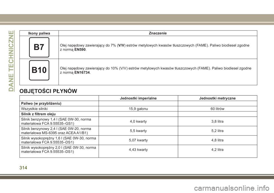Click the bold "EN16734" standard text
Screen dimensions: 274x193
point(82,73)
